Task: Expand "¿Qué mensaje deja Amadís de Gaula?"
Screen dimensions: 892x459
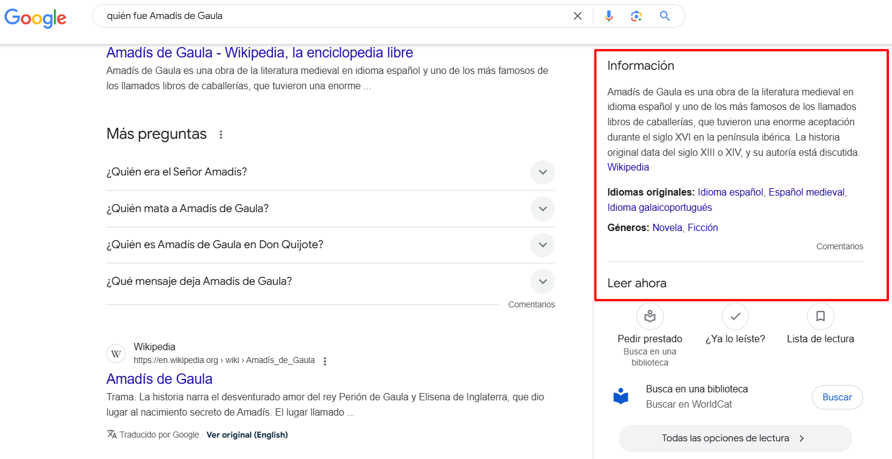Action: pyautogui.click(x=542, y=282)
